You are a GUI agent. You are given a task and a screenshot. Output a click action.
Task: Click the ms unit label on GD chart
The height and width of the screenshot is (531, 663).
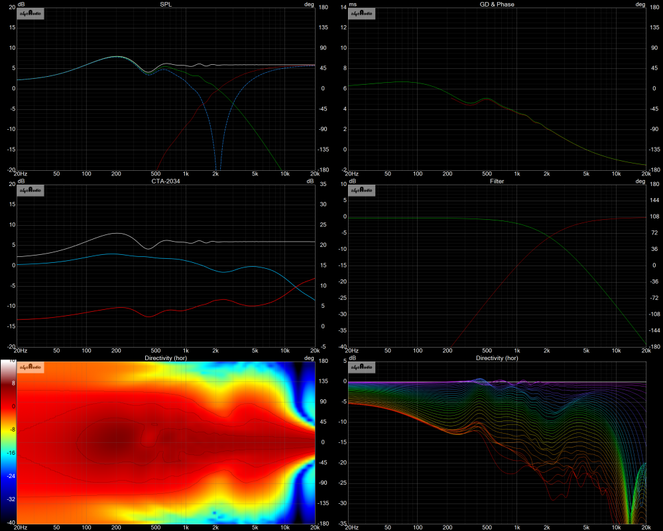(353, 4)
